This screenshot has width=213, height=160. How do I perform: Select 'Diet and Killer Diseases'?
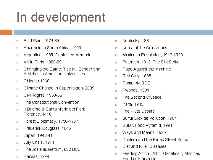pos(144,147)
